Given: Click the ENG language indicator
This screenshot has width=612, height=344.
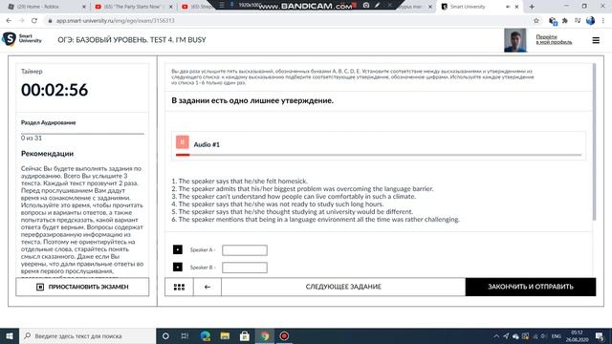Looking at the screenshot, I should pyautogui.click(x=557, y=336).
